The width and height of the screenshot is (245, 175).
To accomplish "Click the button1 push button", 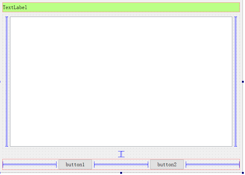I will (x=75, y=164).
